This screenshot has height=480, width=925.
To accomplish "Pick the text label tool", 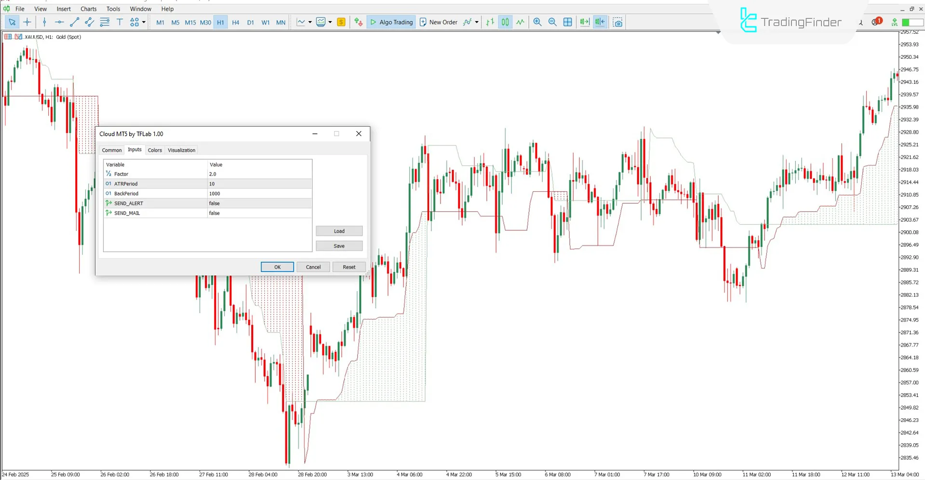I will pos(120,22).
